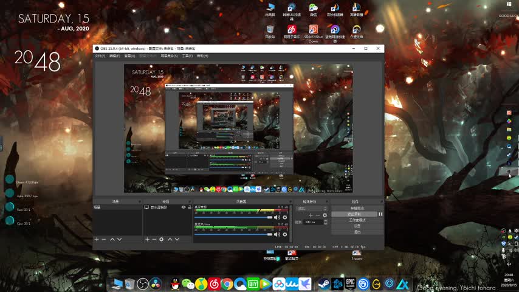Open Ubisoft Connect swirl icon in the dock
Viewport: 519px width, 292px height.
(363, 284)
